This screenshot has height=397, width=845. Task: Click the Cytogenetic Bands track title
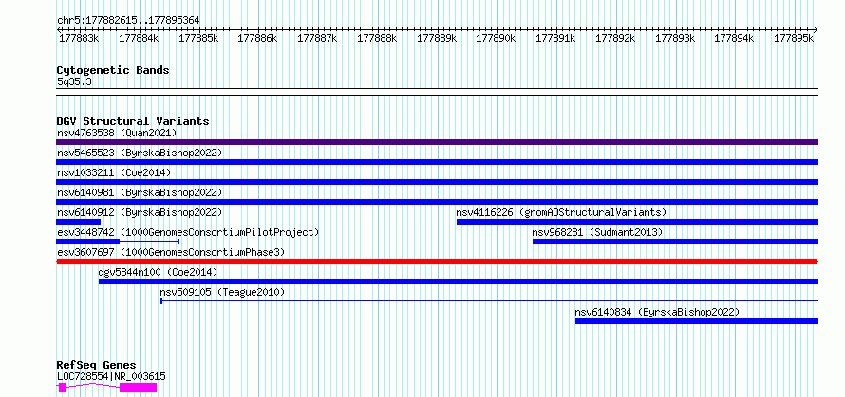(113, 70)
